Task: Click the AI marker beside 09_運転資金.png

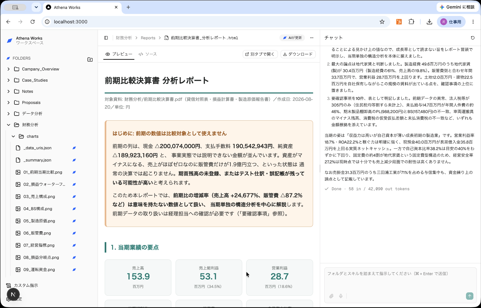Action: (x=74, y=269)
